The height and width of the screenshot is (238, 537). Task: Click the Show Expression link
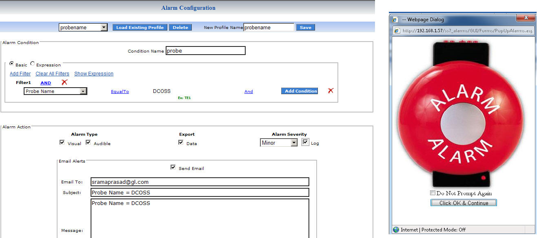[94, 74]
